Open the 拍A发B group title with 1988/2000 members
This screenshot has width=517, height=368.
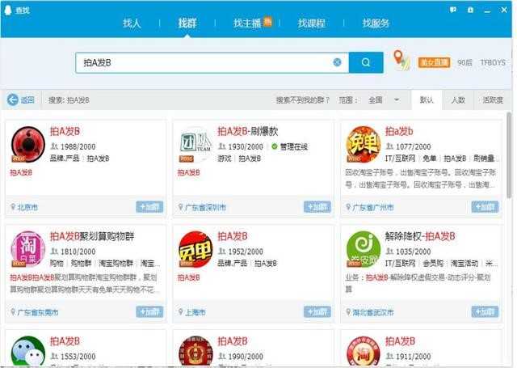(65, 131)
